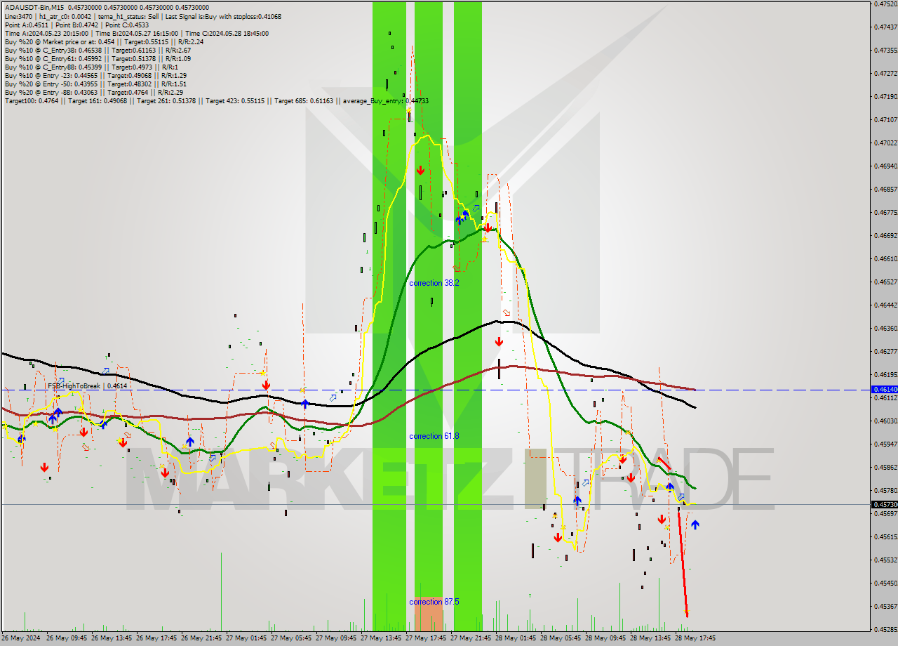
Task: Click the 'correction 38.2' label
Action: point(434,283)
